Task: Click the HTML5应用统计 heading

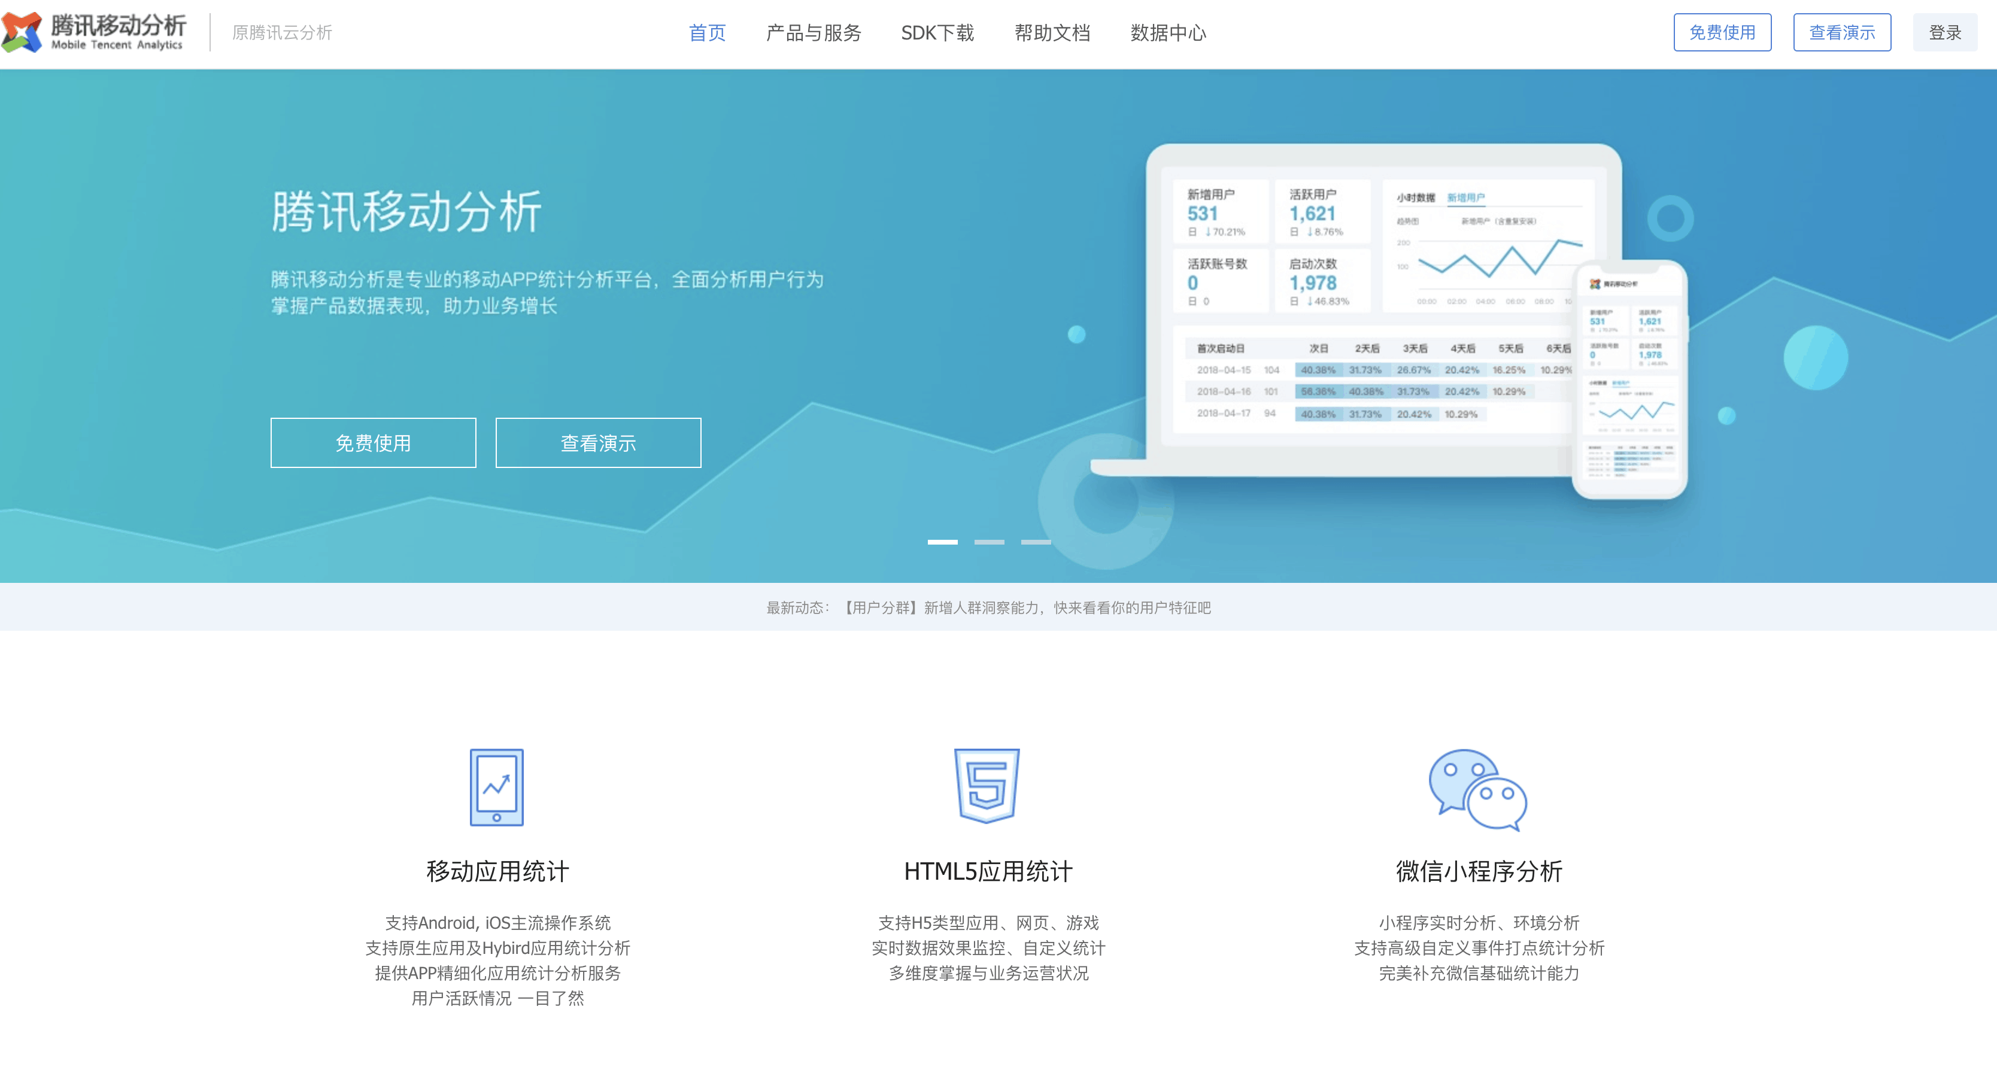Action: (988, 871)
